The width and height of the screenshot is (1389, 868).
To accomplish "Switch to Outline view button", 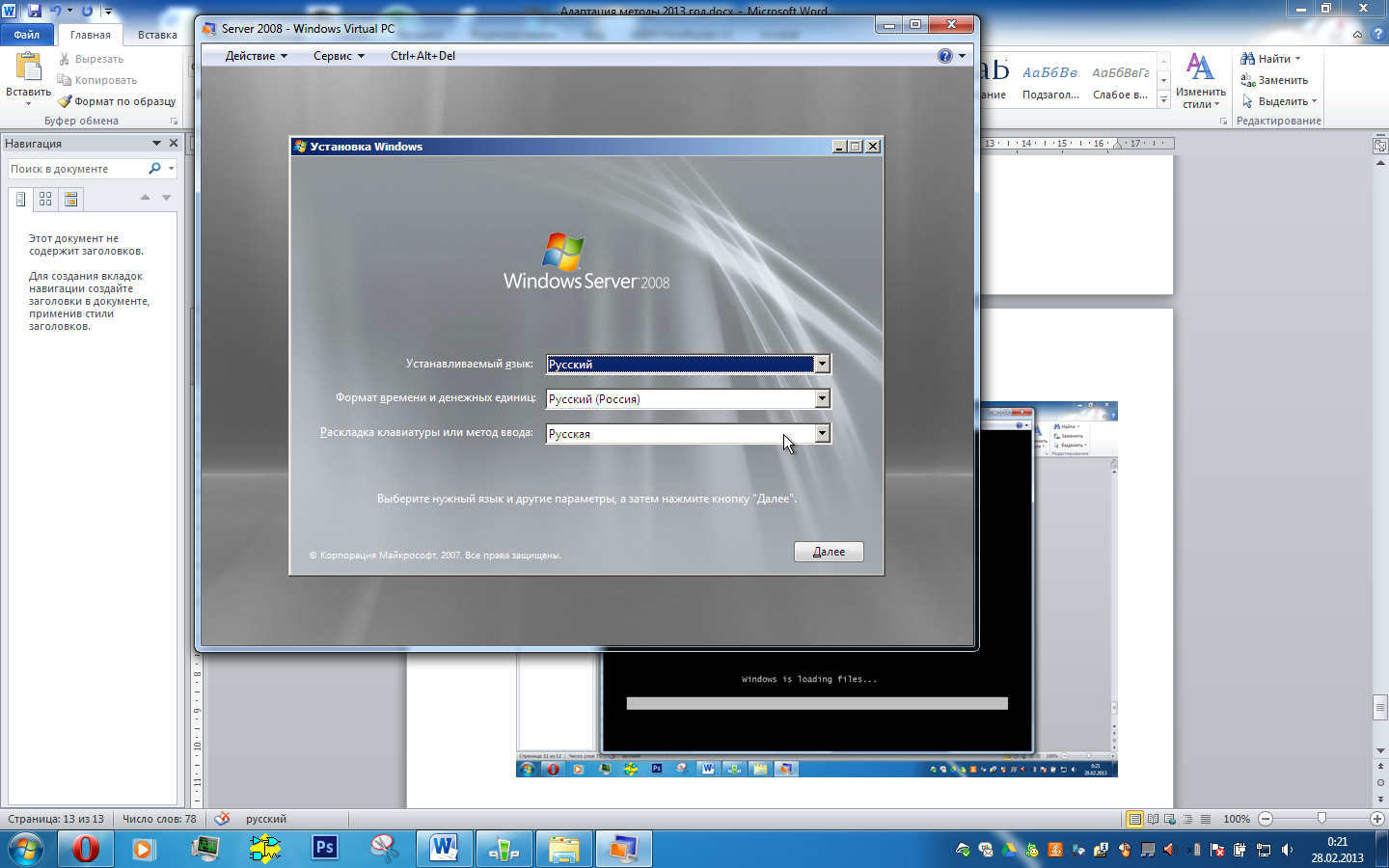I will tap(1187, 819).
